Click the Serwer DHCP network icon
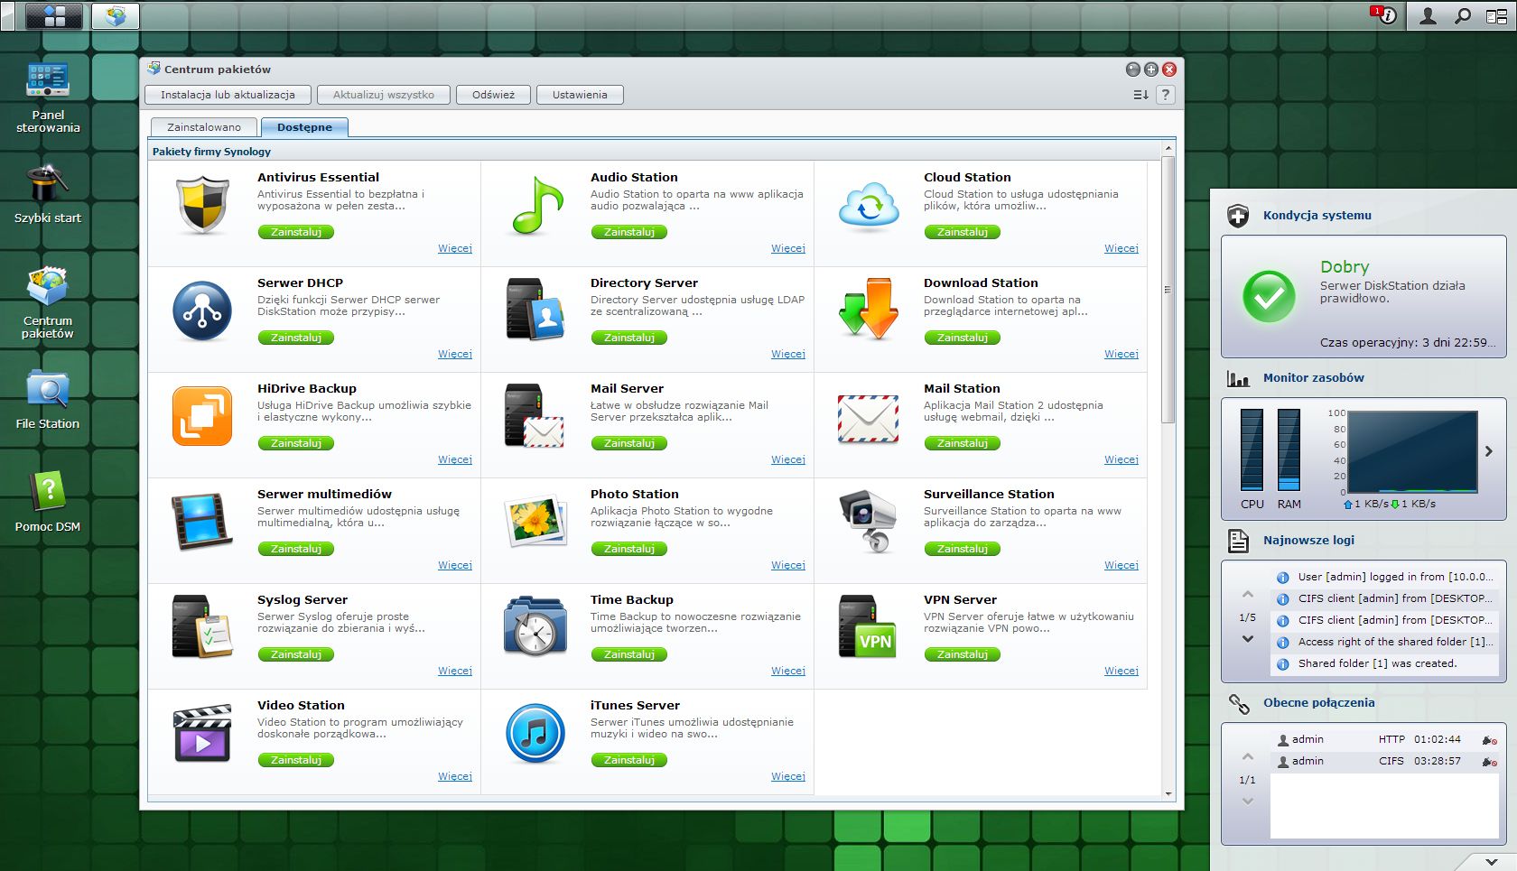1517x871 pixels. [202, 311]
